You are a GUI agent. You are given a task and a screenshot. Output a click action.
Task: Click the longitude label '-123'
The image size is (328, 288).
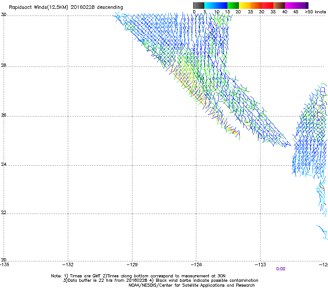[x=261, y=265]
